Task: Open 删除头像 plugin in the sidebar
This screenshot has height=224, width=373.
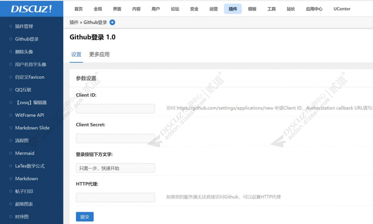Action: pyautogui.click(x=24, y=52)
